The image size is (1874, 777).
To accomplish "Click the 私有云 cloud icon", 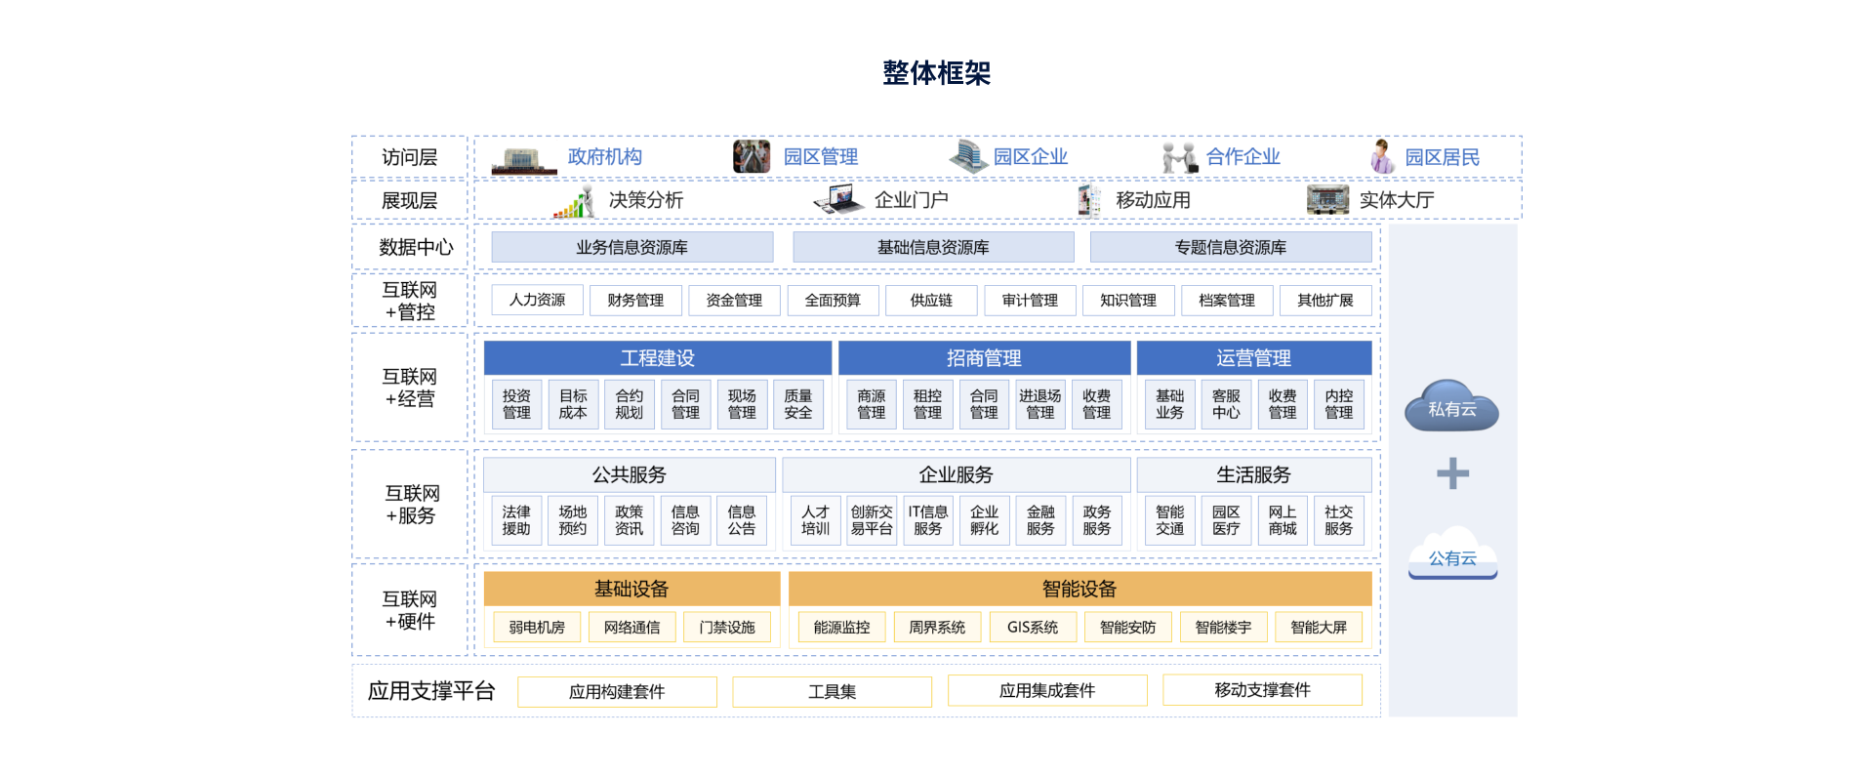I will (x=1451, y=407).
